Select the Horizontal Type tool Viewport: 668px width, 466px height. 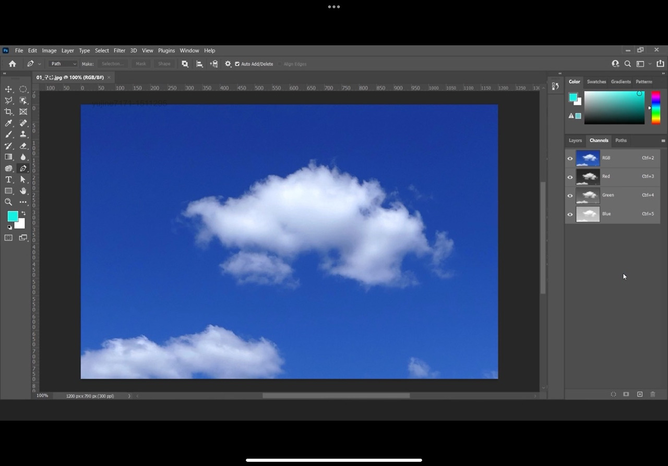[x=8, y=179]
